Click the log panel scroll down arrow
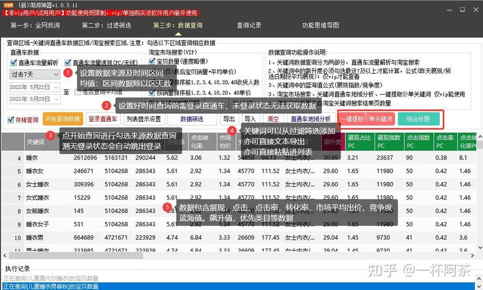Viewport: 483px width, 290px height. (x=479, y=287)
